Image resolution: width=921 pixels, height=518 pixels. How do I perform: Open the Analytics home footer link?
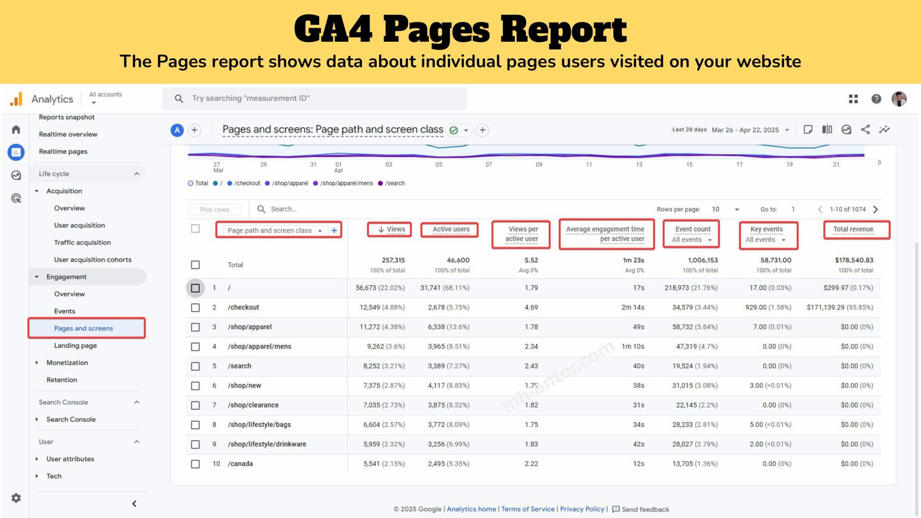(471, 509)
